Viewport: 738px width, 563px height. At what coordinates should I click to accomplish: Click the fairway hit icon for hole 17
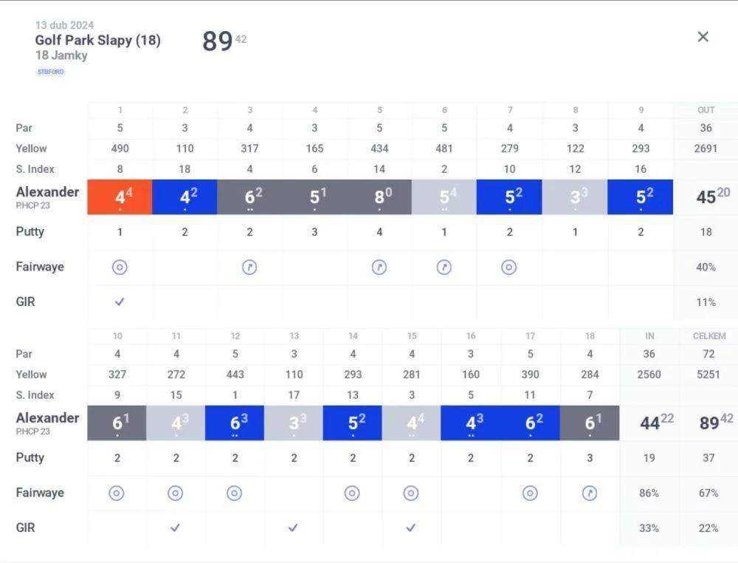[530, 494]
